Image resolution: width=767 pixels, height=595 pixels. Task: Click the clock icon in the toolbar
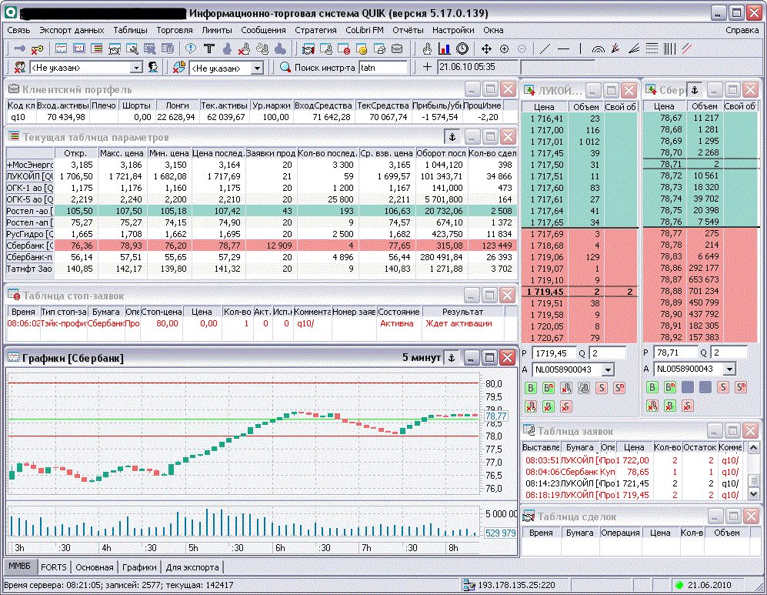pos(462,48)
